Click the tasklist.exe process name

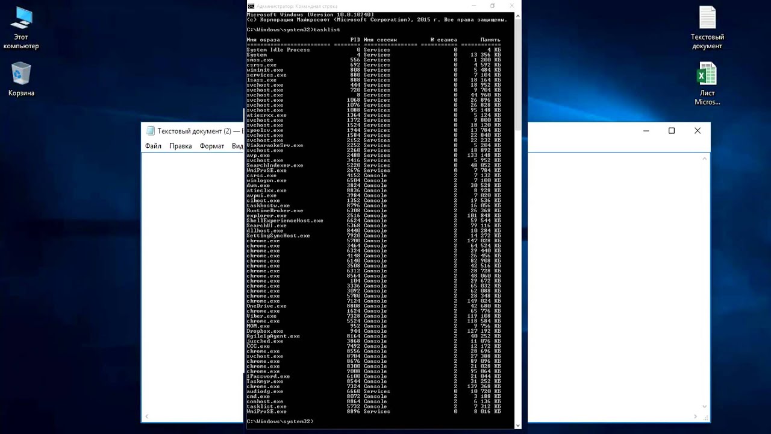[x=266, y=406]
